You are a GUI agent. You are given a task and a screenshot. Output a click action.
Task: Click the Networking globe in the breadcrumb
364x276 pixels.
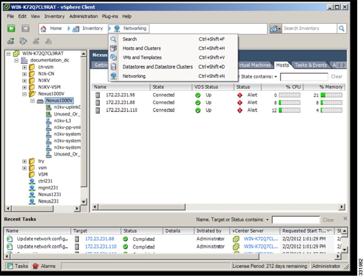[x=117, y=29]
